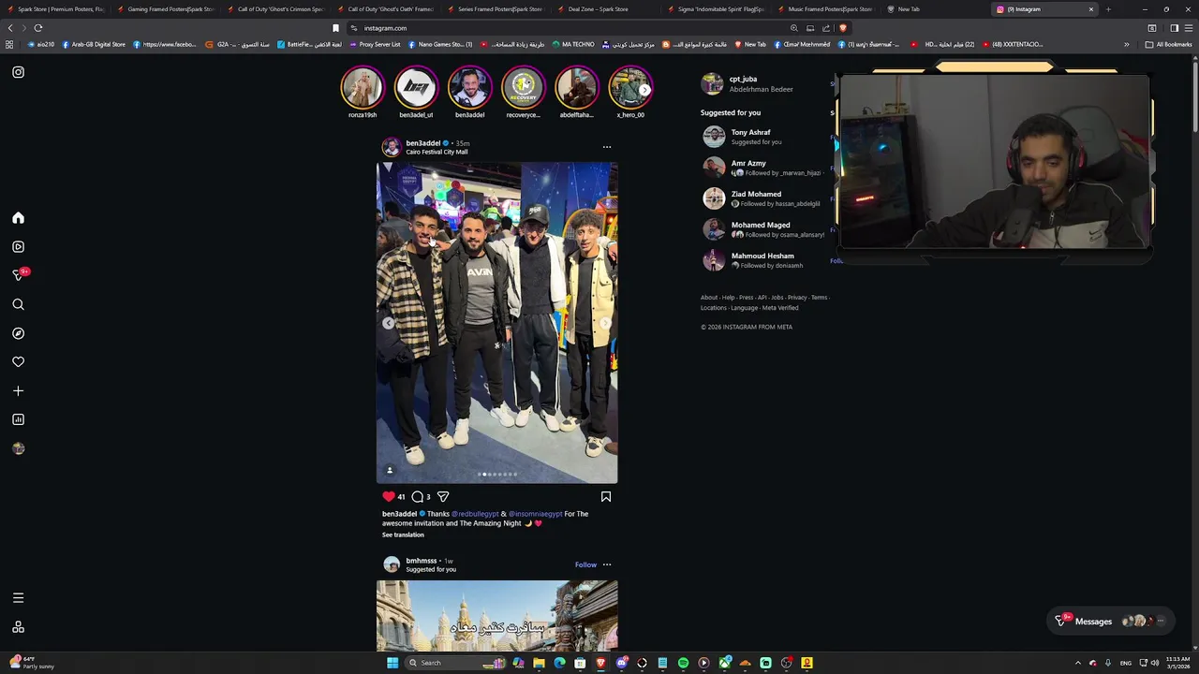1199x674 pixels.
Task: Save the ben3addel post with bookmark icon
Action: point(606,496)
